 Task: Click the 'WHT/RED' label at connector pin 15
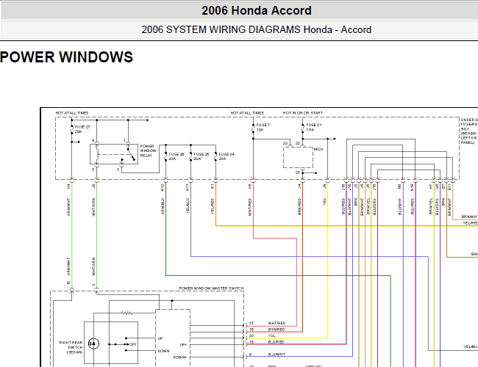click(277, 323)
